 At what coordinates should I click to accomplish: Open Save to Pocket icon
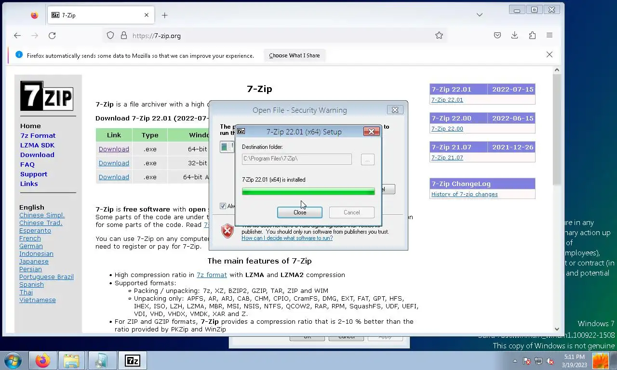(497, 35)
